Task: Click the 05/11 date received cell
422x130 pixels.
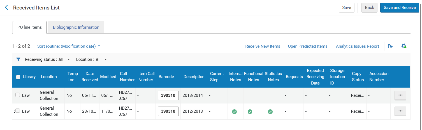Action: (89, 95)
